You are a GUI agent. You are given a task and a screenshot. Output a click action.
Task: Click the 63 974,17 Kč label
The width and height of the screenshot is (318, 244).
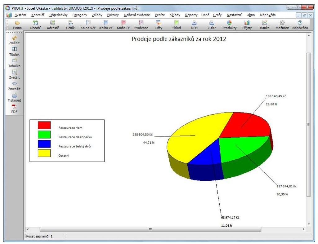pos(230,217)
